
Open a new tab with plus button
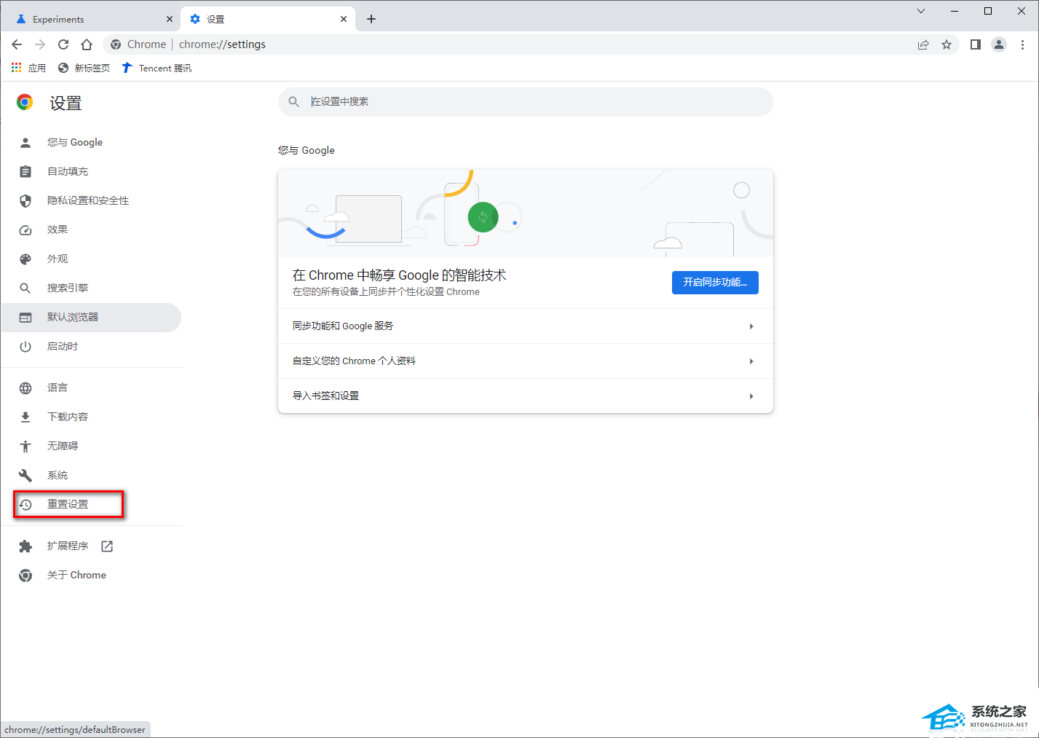click(371, 19)
